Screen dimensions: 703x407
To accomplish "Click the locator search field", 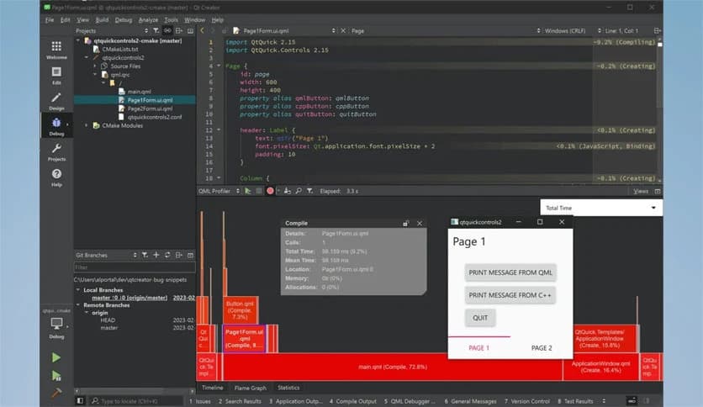I will [137, 401].
